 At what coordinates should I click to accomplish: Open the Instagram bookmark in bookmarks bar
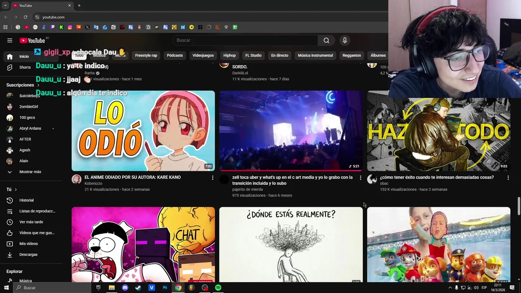tap(70, 27)
